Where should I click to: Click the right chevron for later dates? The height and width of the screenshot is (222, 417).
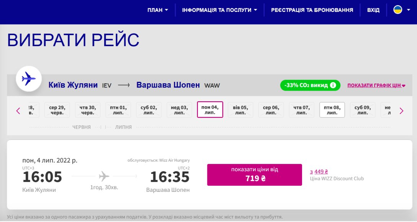[x=401, y=110]
